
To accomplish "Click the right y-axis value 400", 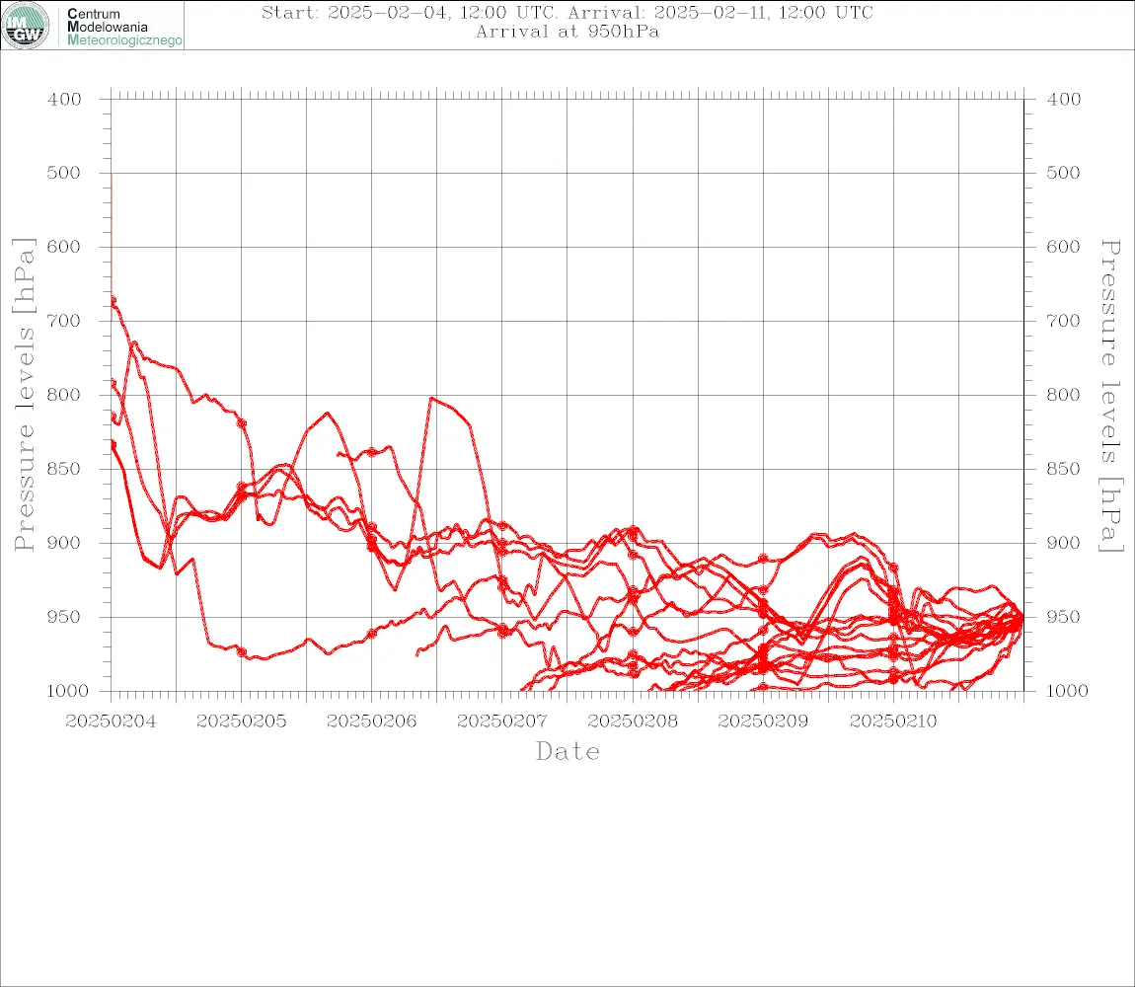I will tap(1063, 100).
